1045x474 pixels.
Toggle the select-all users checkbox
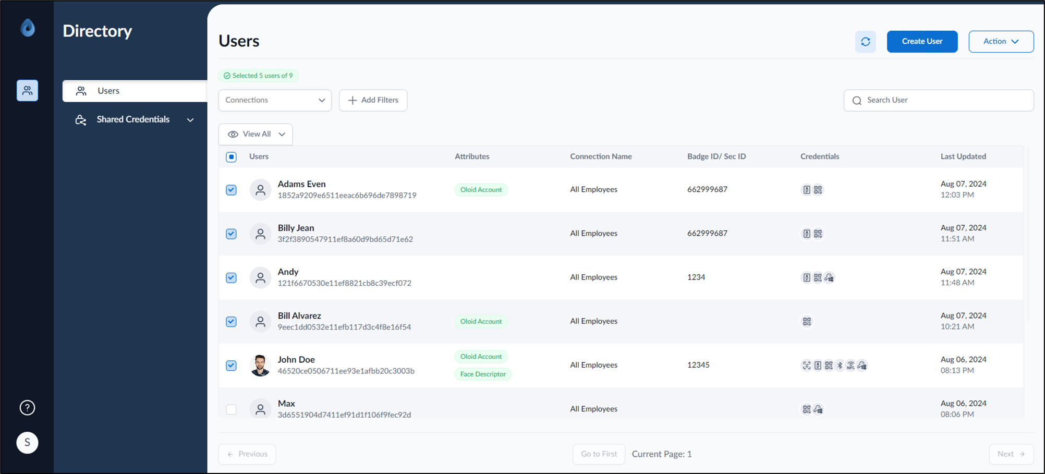click(x=232, y=157)
